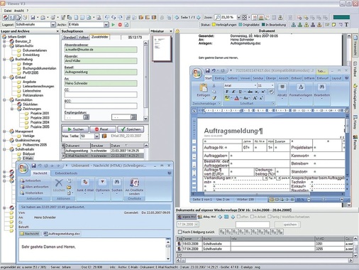Click the Speichern button in search panel
359x270 pixels.
[x=131, y=129]
